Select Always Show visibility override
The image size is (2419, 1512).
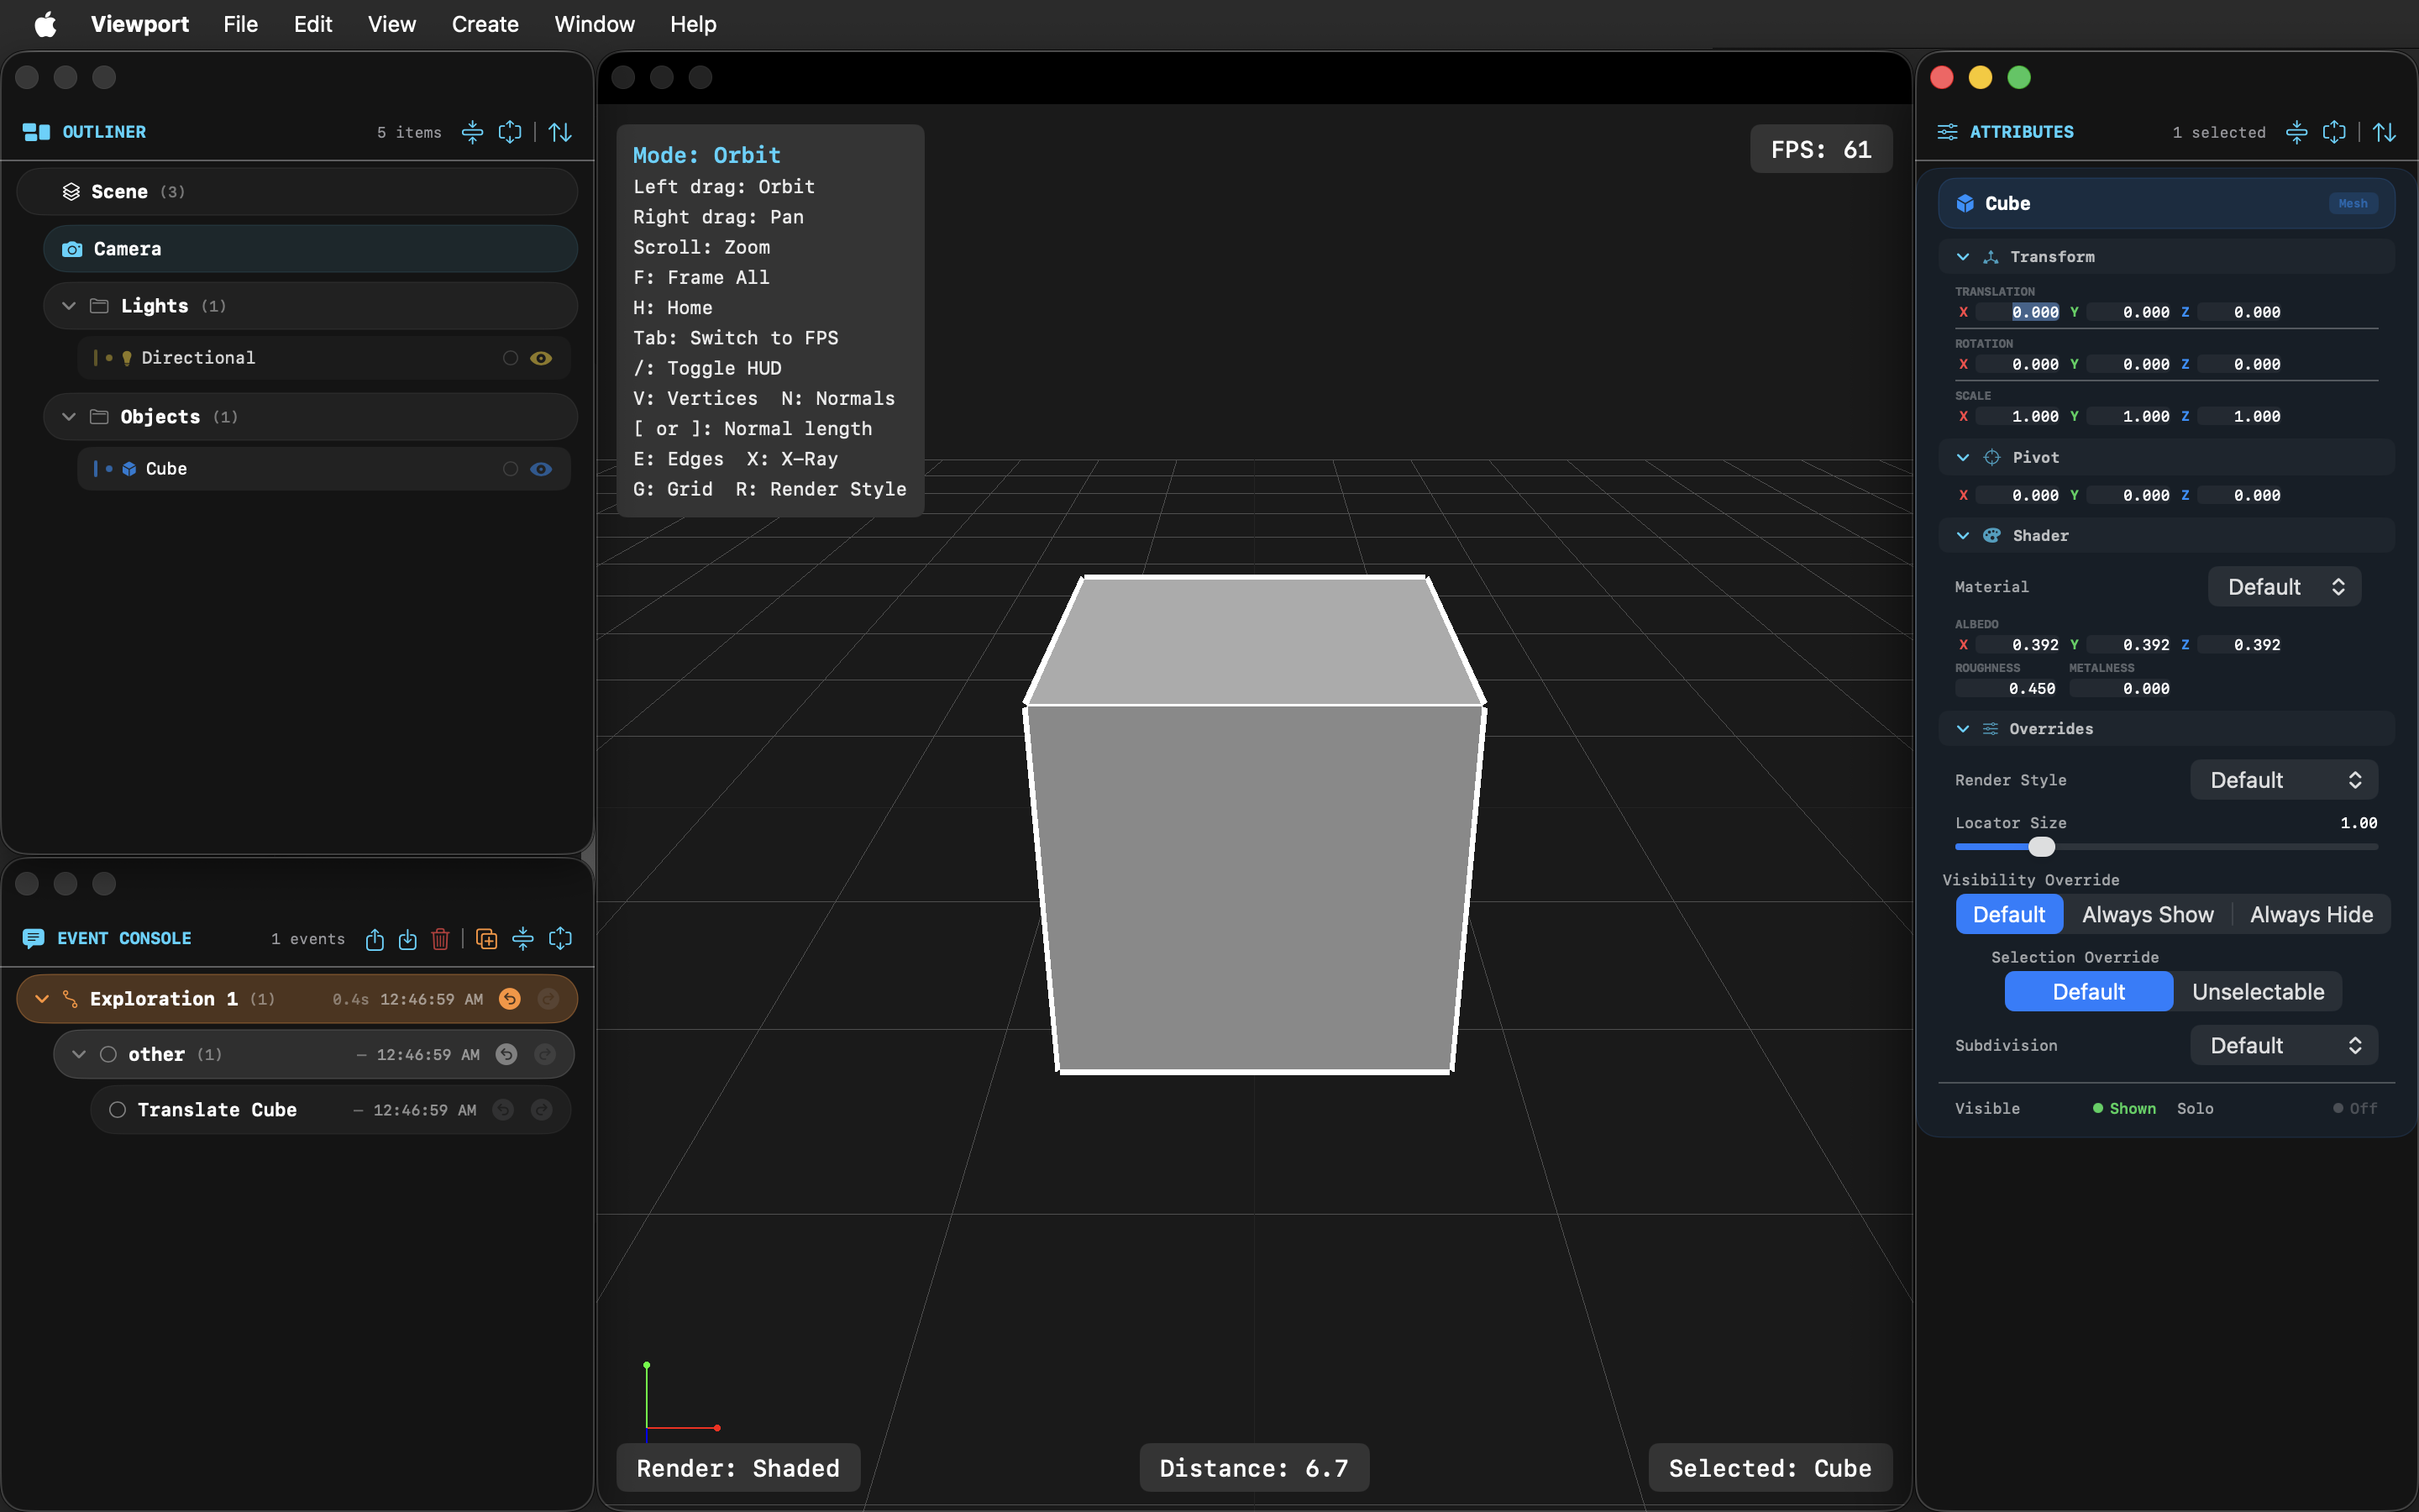click(x=2147, y=915)
